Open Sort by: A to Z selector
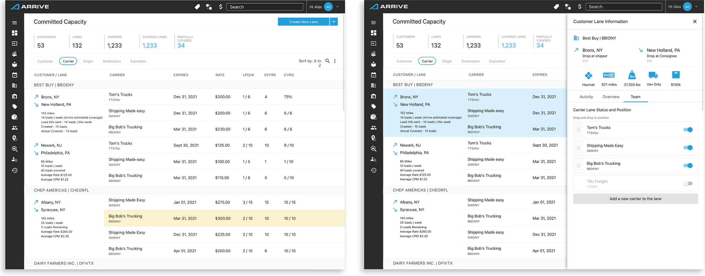705x276 pixels. tap(310, 63)
